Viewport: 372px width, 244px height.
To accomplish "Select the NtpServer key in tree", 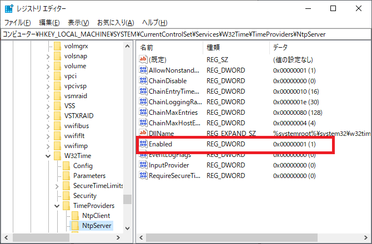I will pos(95,226).
